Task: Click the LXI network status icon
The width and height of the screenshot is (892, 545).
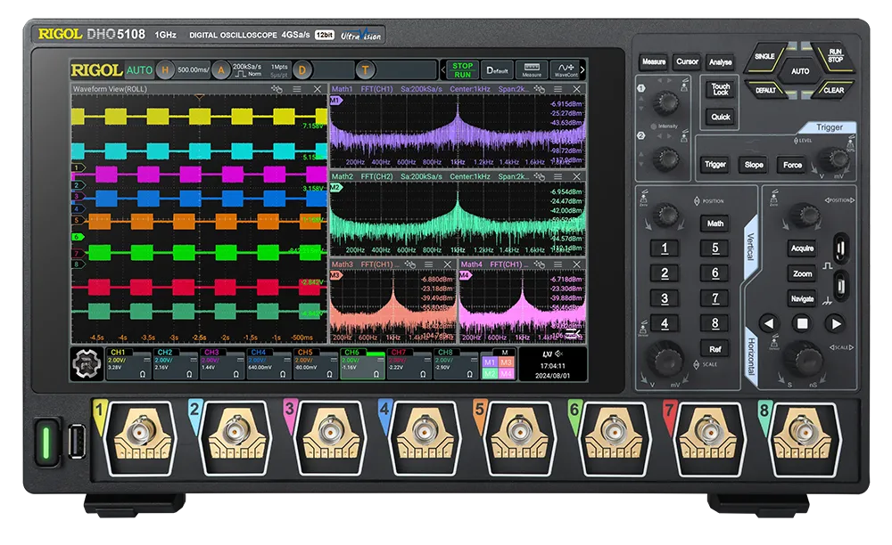Action: click(548, 354)
